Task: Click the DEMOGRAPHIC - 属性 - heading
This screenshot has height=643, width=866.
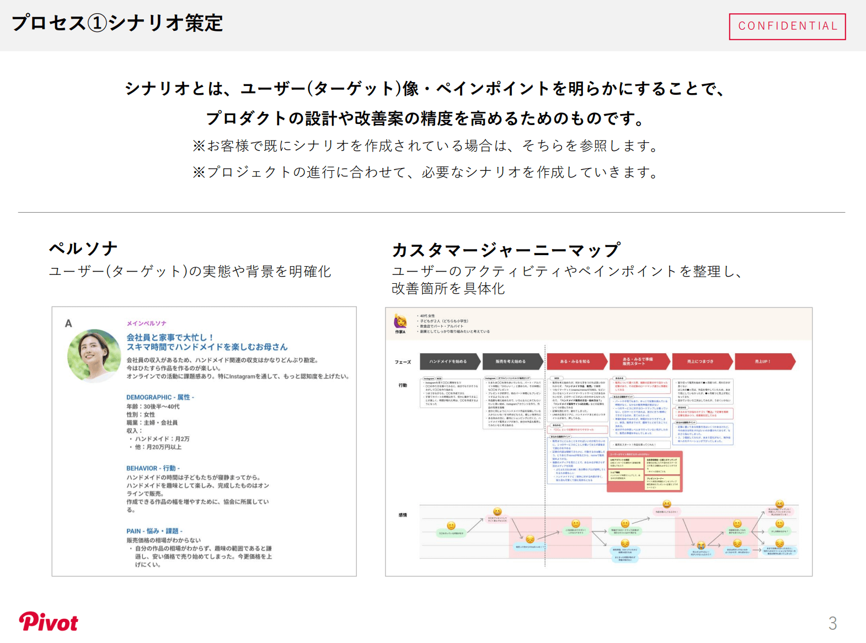Action: [x=161, y=397]
